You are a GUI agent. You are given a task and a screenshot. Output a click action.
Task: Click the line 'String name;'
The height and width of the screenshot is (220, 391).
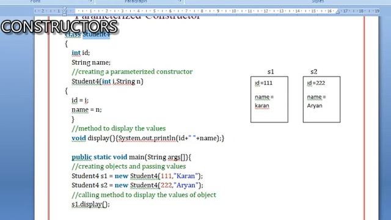coord(91,62)
